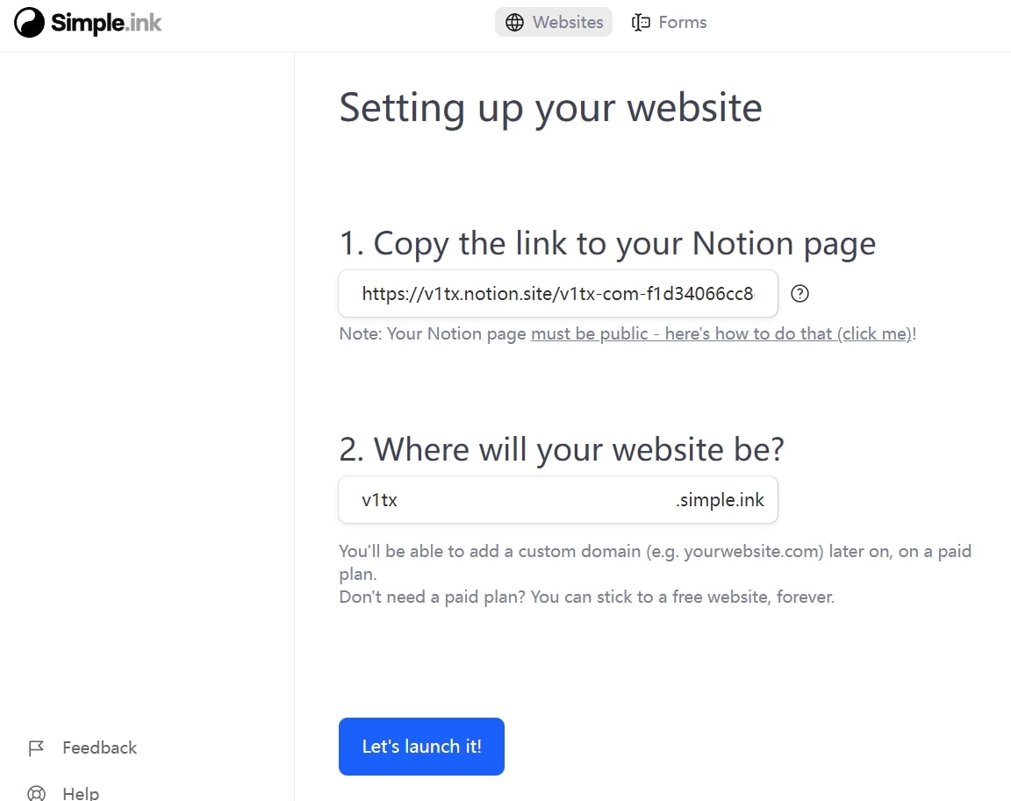Open the question mark help tooltip

click(799, 293)
